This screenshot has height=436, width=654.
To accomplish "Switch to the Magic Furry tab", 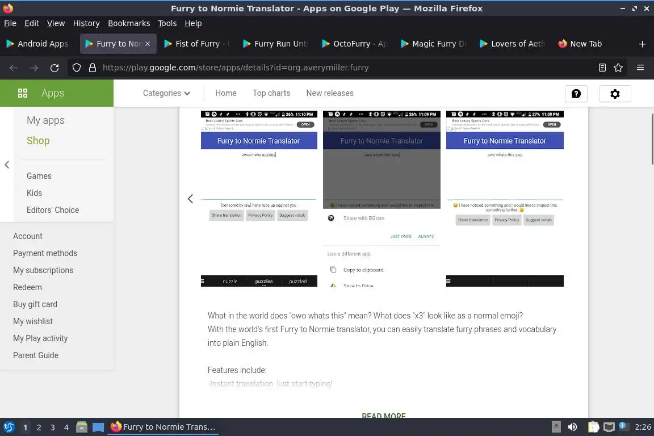I will click(x=434, y=44).
